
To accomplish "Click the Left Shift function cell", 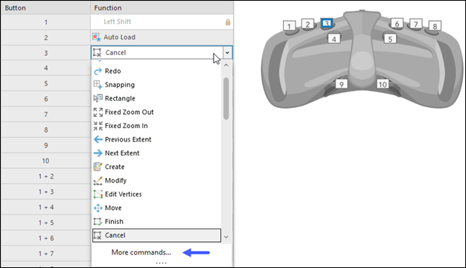I will [162, 22].
